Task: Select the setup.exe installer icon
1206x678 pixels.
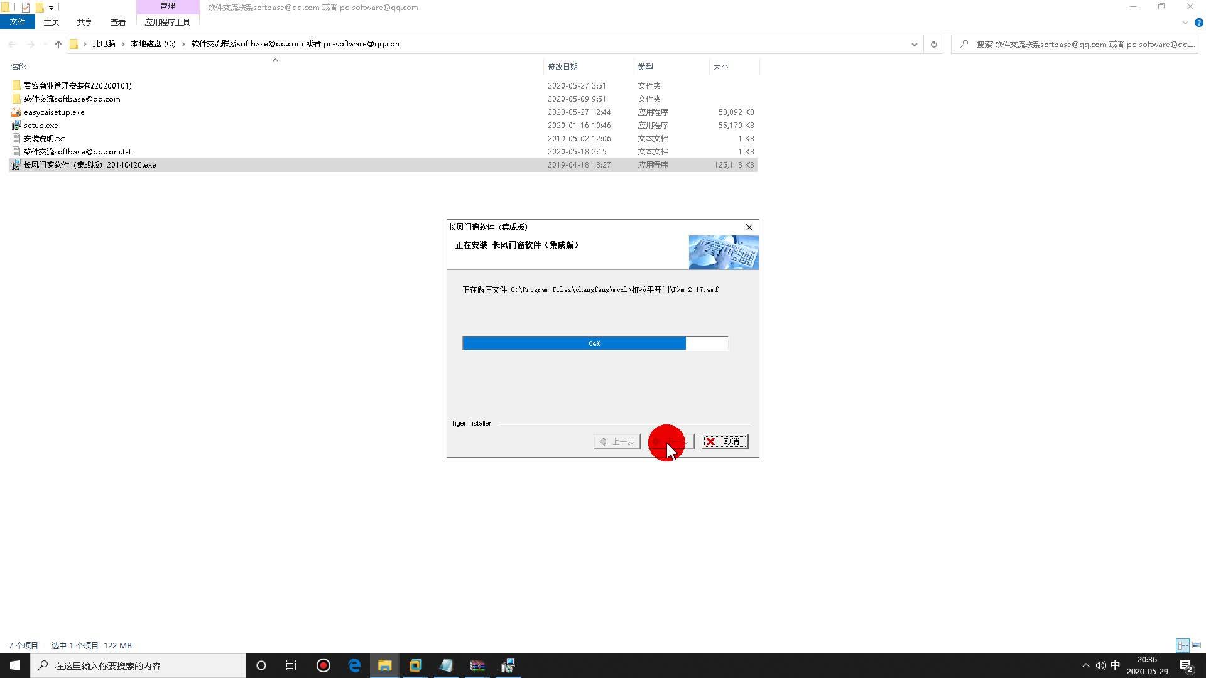Action: pyautogui.click(x=16, y=126)
